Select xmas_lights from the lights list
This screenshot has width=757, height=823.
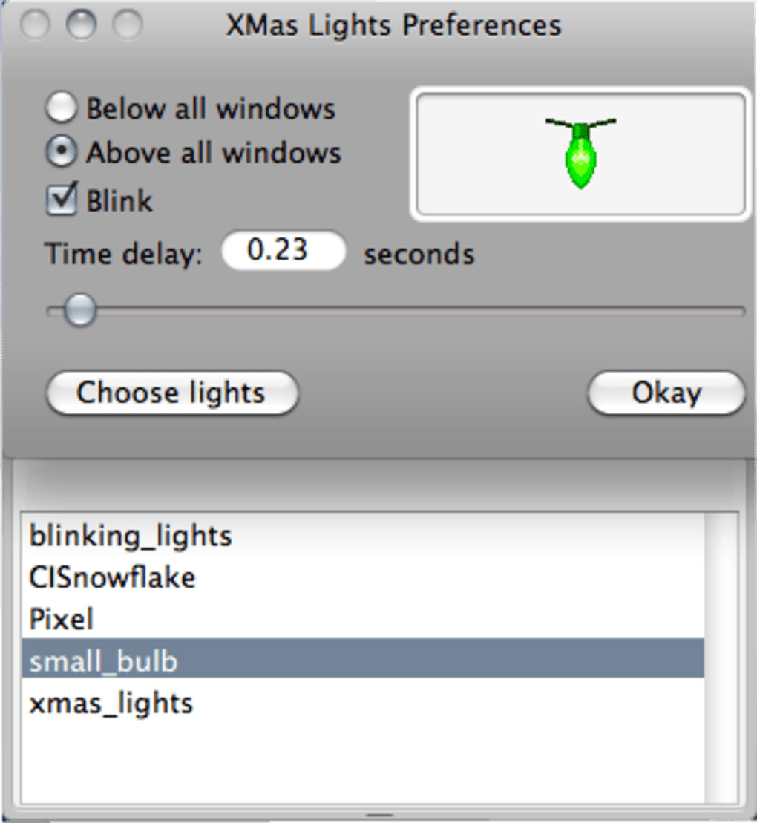tap(111, 702)
